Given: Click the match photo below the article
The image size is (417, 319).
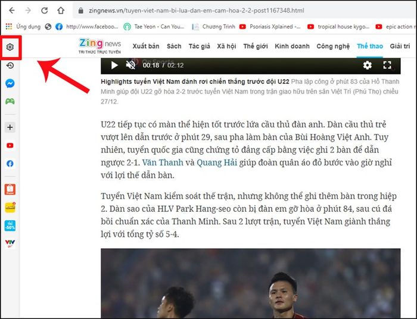Looking at the screenshot, I should (x=251, y=283).
